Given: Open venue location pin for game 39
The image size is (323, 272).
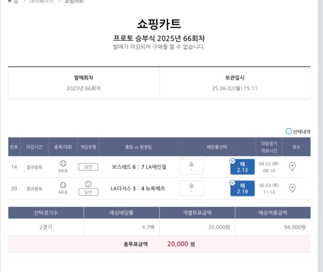Looking at the screenshot, I should [x=293, y=188].
